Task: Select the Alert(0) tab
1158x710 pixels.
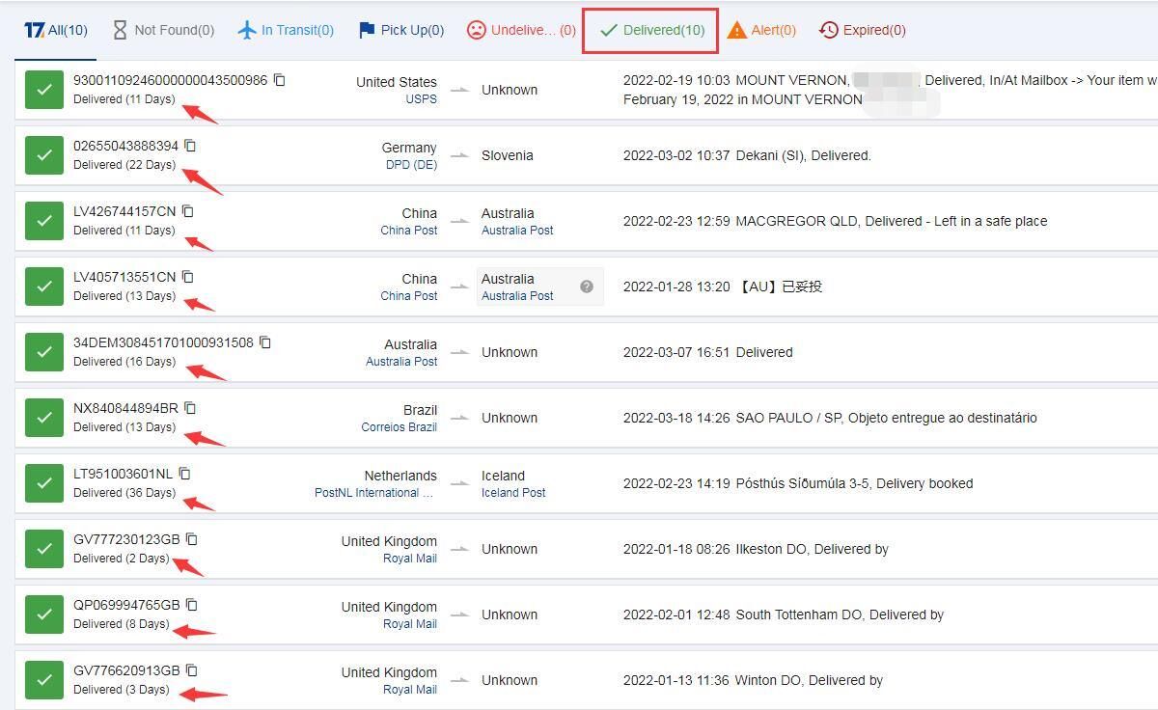Action: tap(761, 30)
